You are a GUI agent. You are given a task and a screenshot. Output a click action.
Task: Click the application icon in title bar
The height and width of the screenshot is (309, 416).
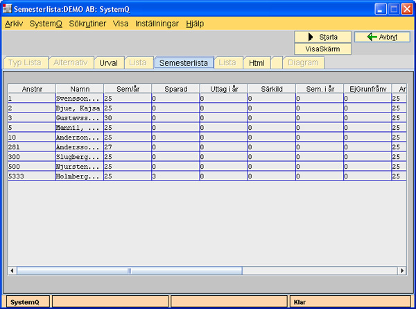8,8
